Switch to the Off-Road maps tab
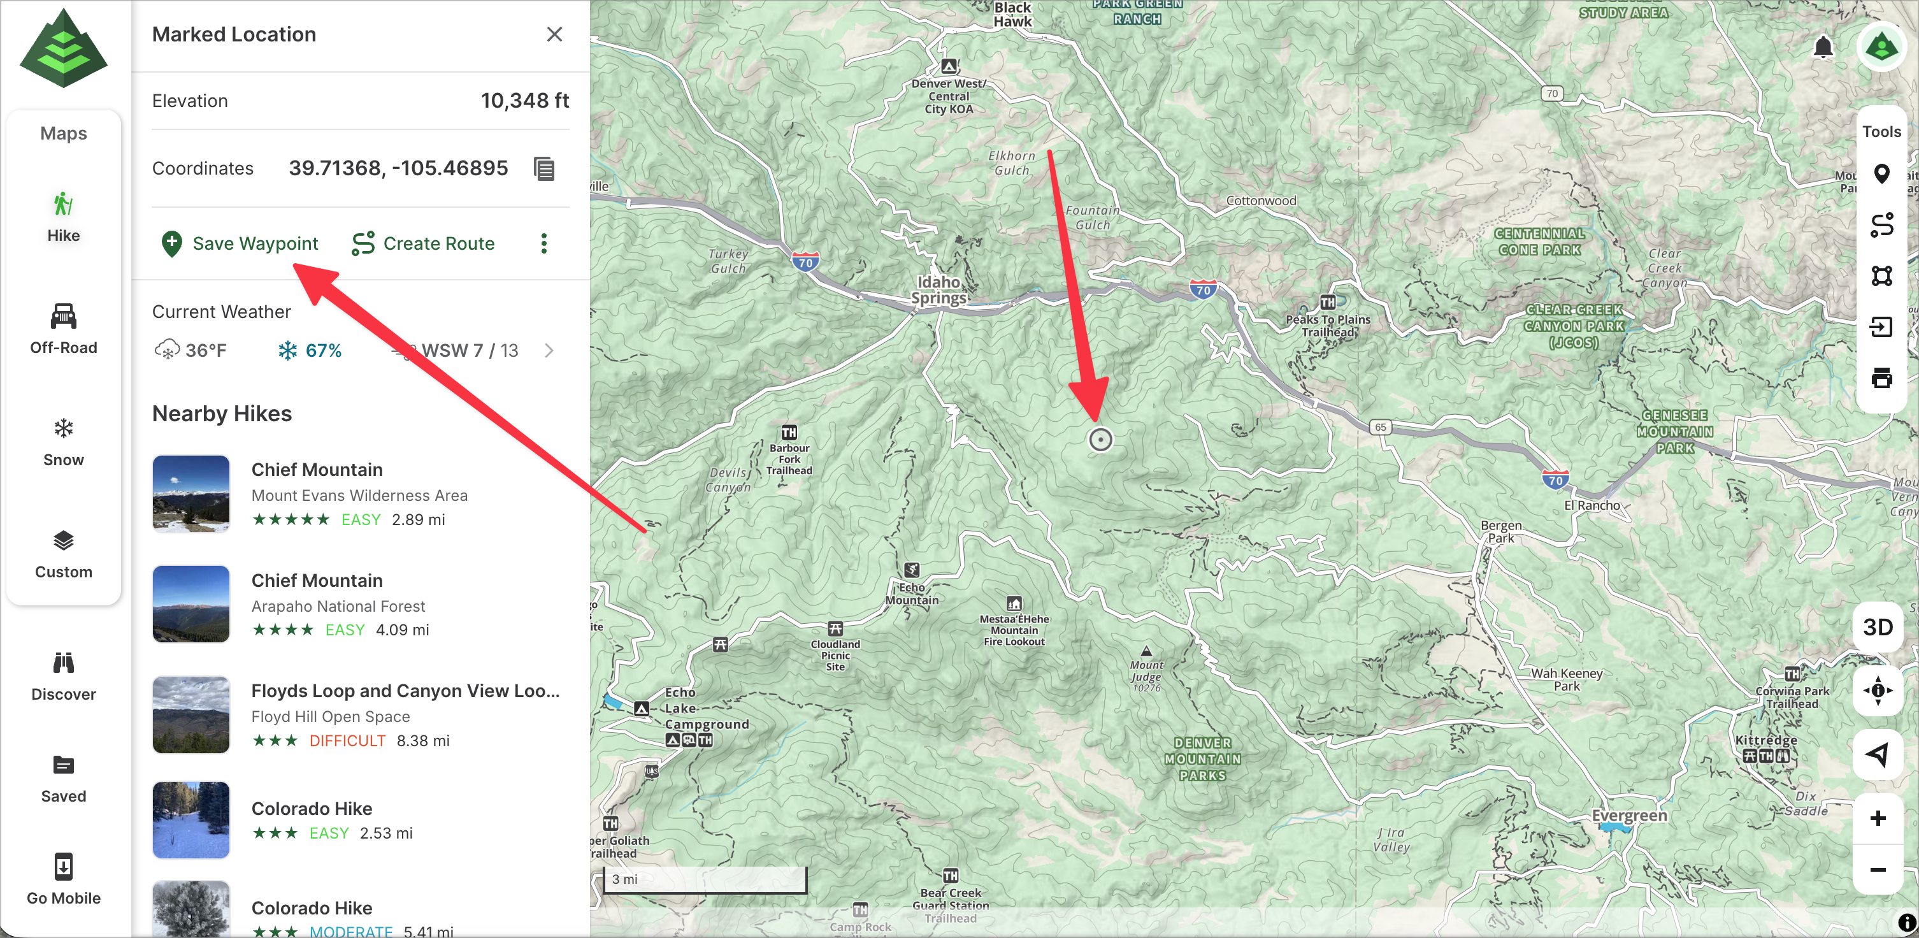 click(63, 329)
